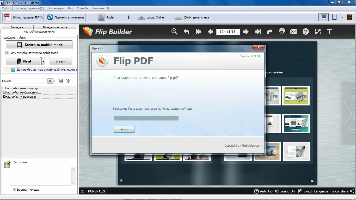356x200 pixels.
Task: Go to next page arrow
Action: coord(246,32)
